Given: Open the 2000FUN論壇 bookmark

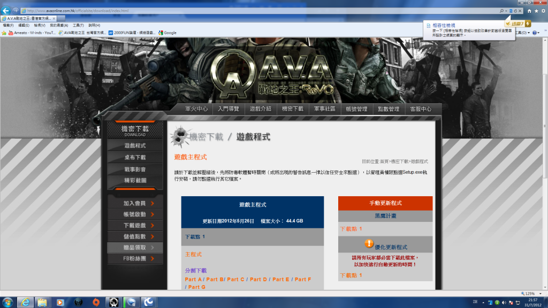Looking at the screenshot, I should (x=132, y=33).
